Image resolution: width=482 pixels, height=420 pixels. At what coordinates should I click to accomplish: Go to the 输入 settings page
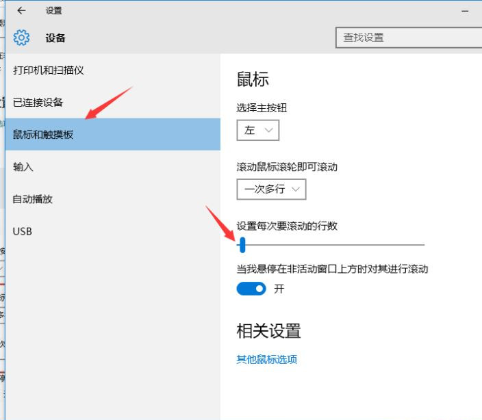[x=23, y=167]
